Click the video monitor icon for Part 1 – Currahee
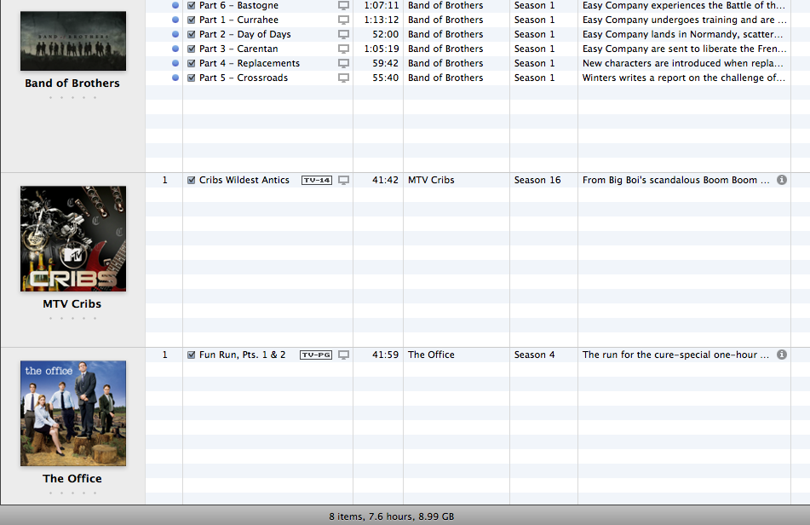 coord(343,20)
